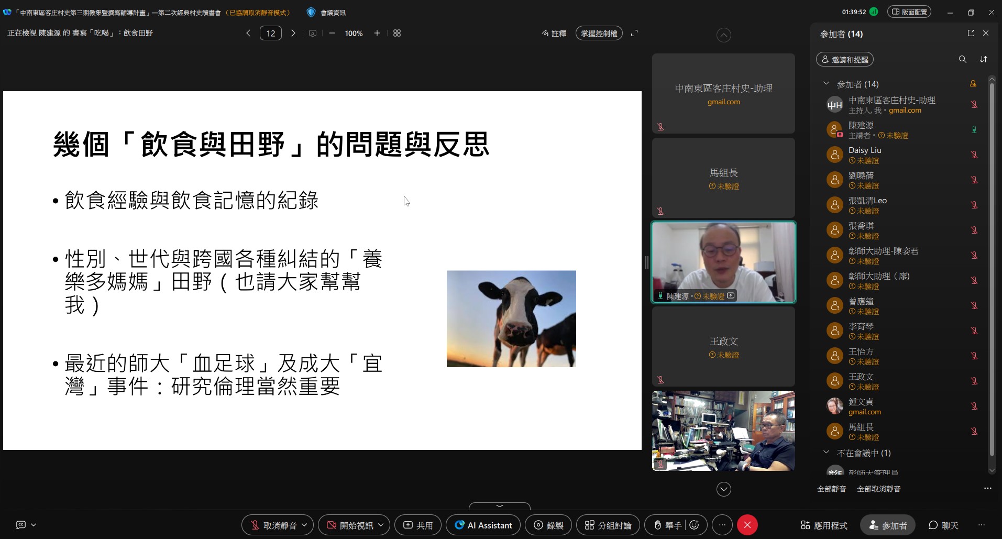Screen dimensions: 1002x539
Task: Open 分組討論 breakout rooms
Action: click(x=607, y=525)
